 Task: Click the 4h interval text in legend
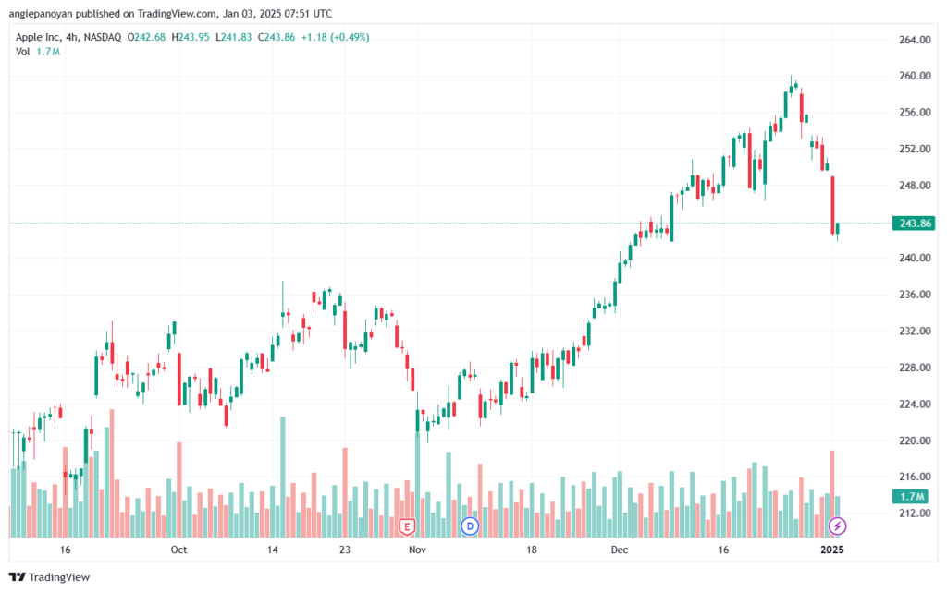click(72, 37)
